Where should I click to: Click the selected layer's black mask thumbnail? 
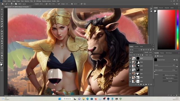point(138,58)
